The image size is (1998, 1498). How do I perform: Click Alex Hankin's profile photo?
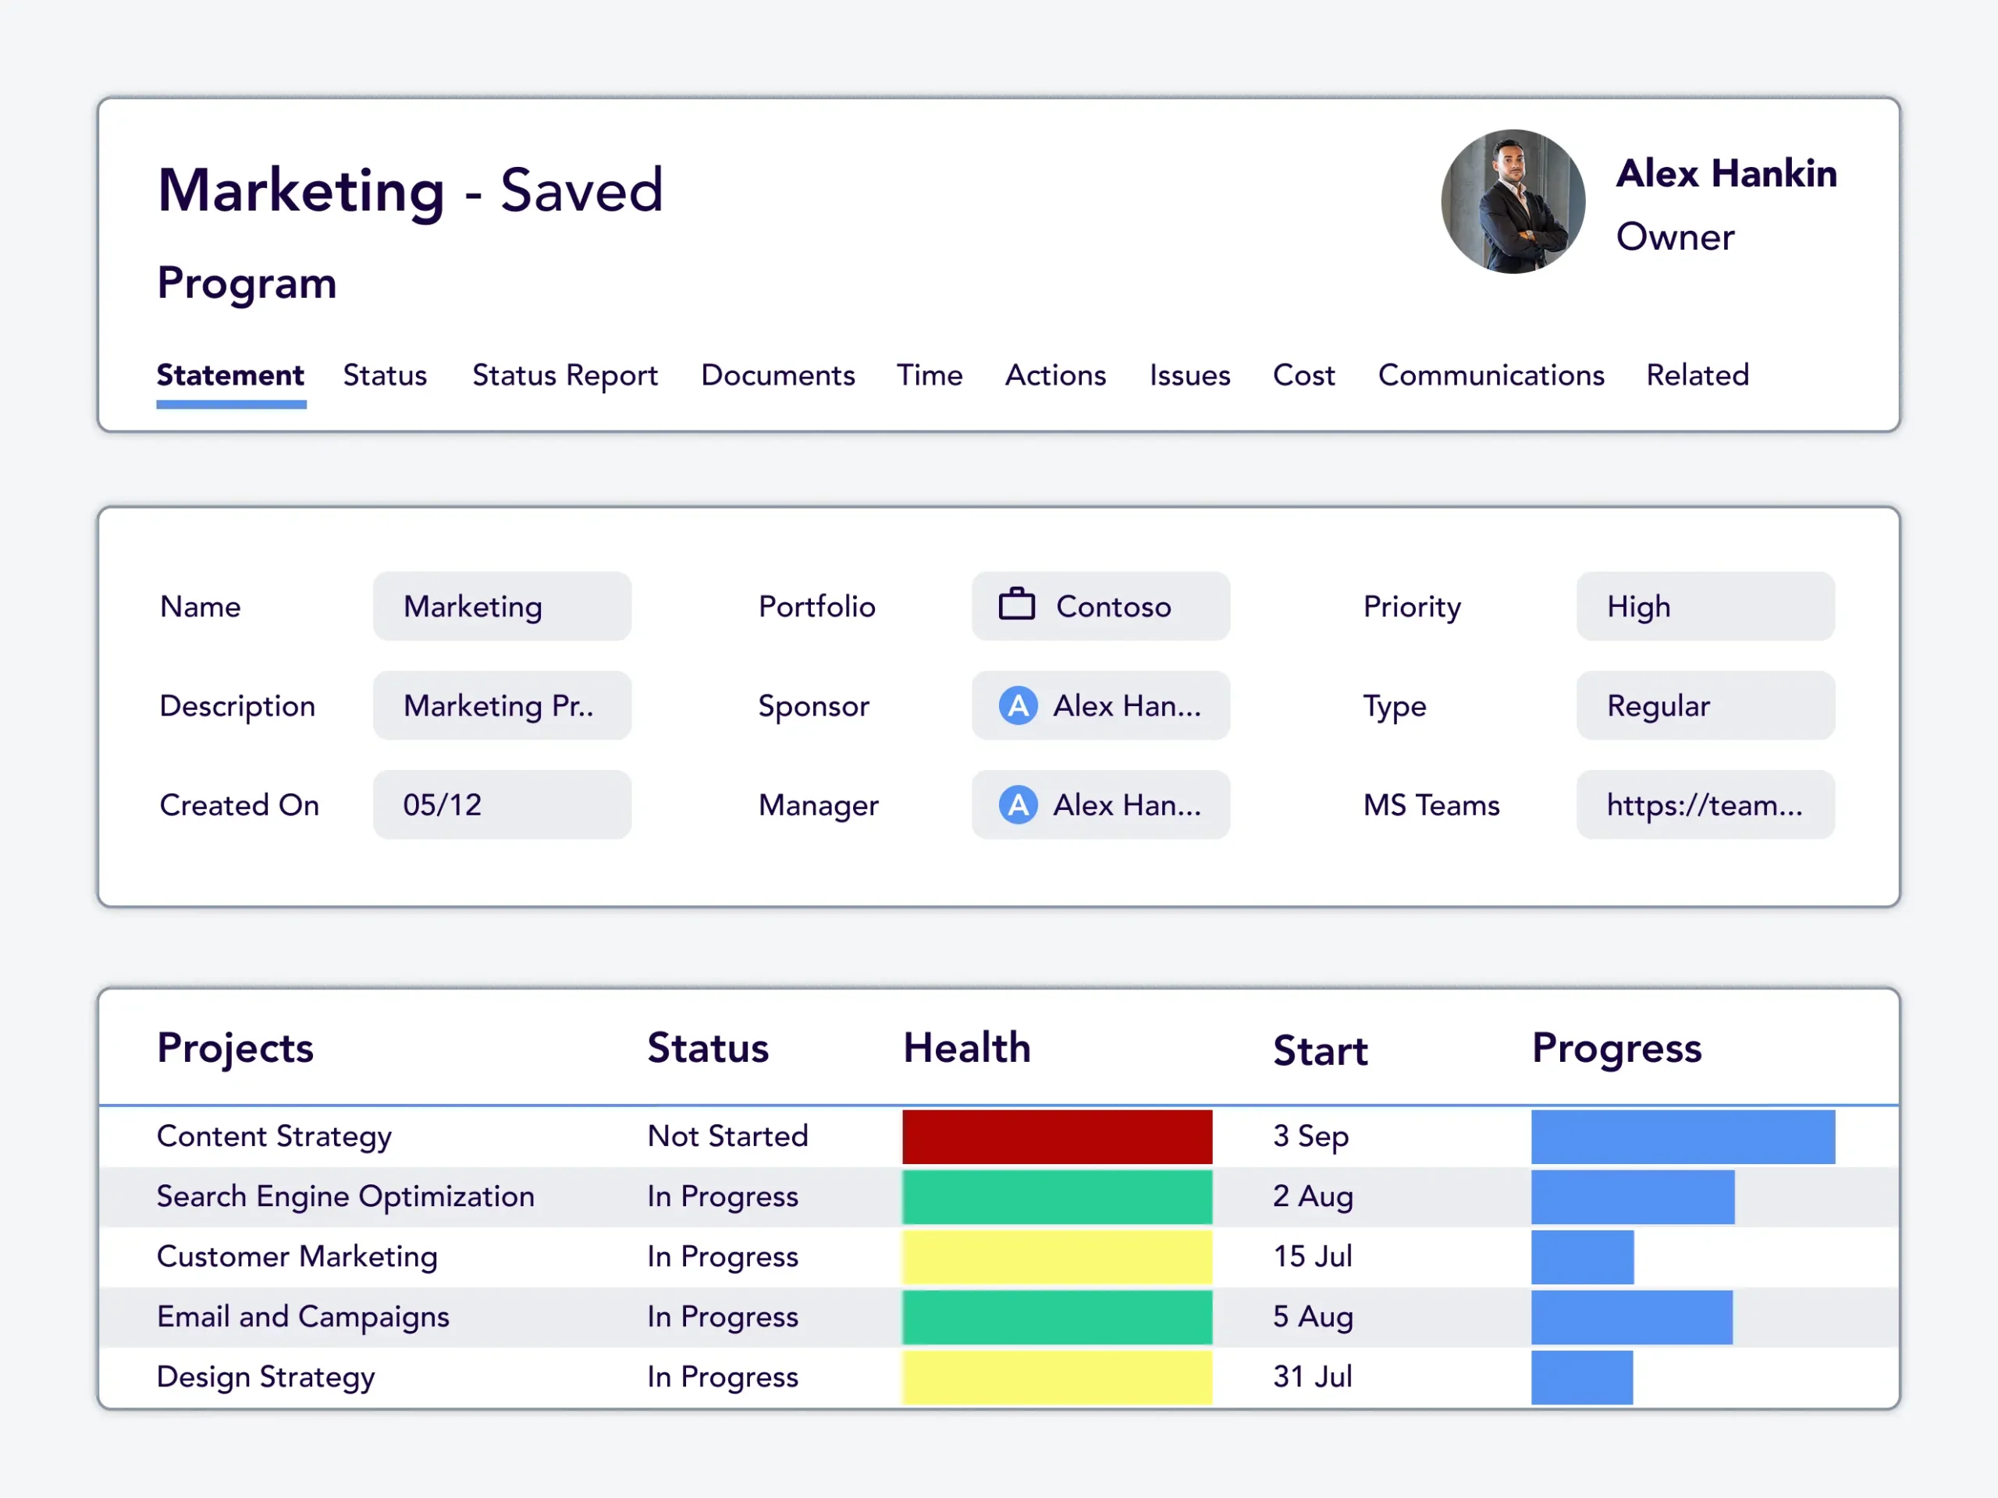1512,201
